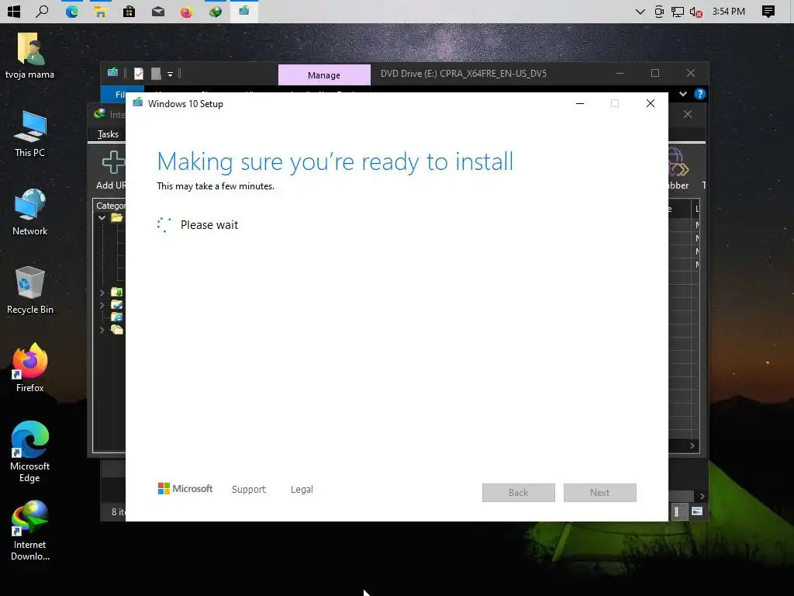Open taskbar Search magnifier
This screenshot has width=794, height=596.
[x=42, y=11]
